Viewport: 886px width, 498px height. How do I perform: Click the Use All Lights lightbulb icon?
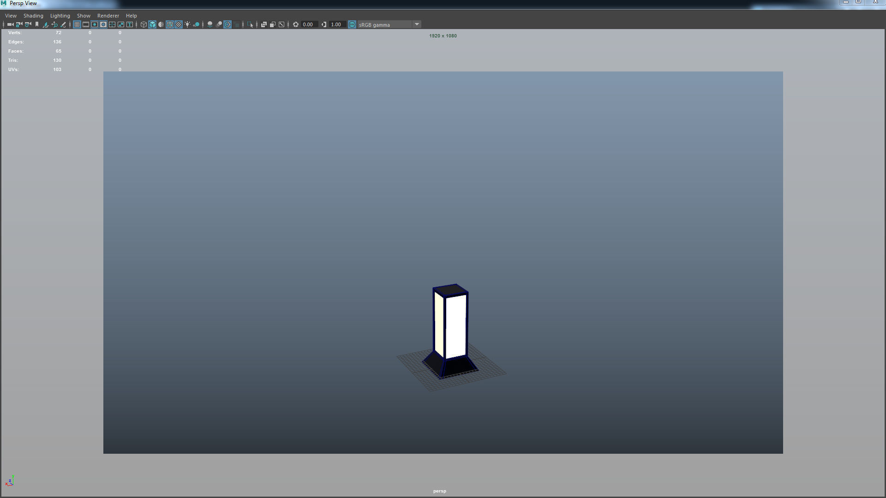coord(187,24)
